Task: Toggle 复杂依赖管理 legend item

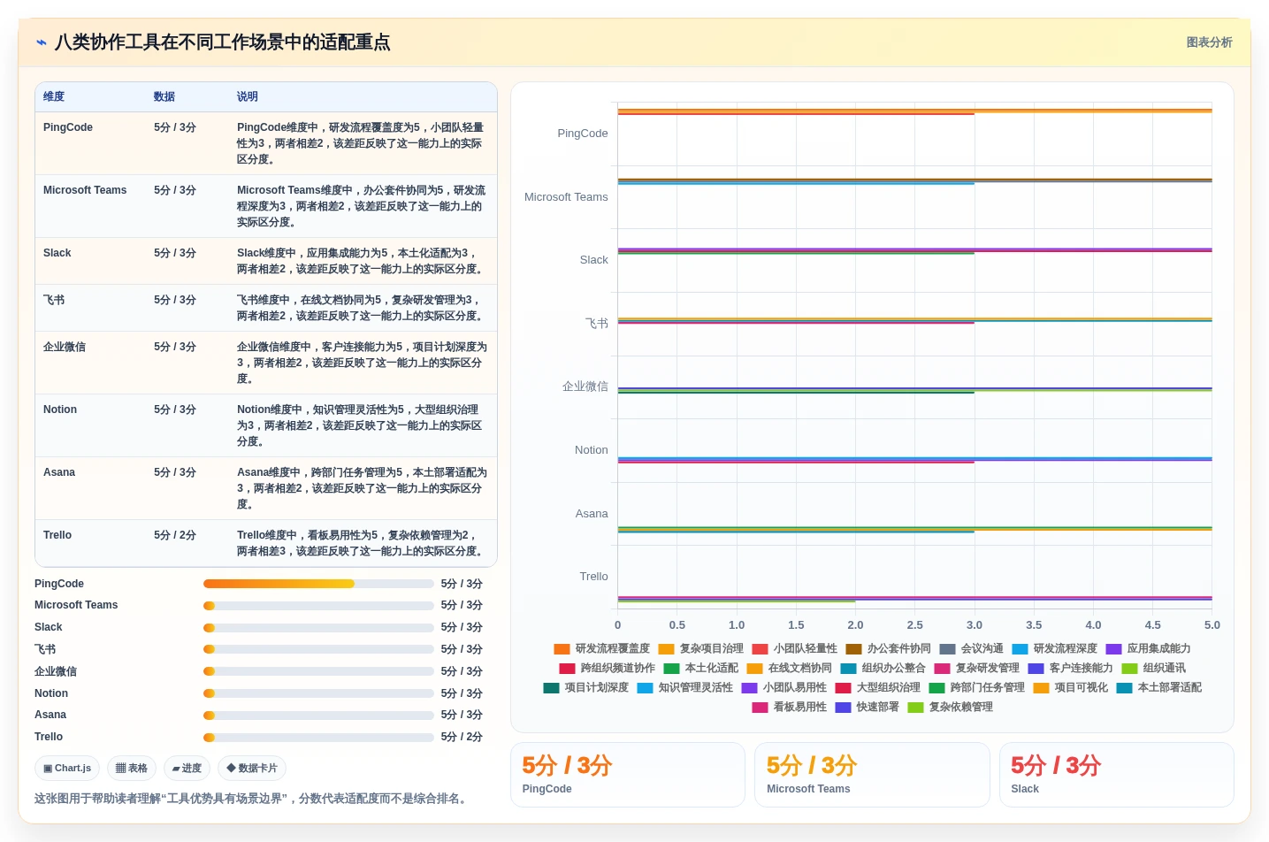Action: click(950, 708)
